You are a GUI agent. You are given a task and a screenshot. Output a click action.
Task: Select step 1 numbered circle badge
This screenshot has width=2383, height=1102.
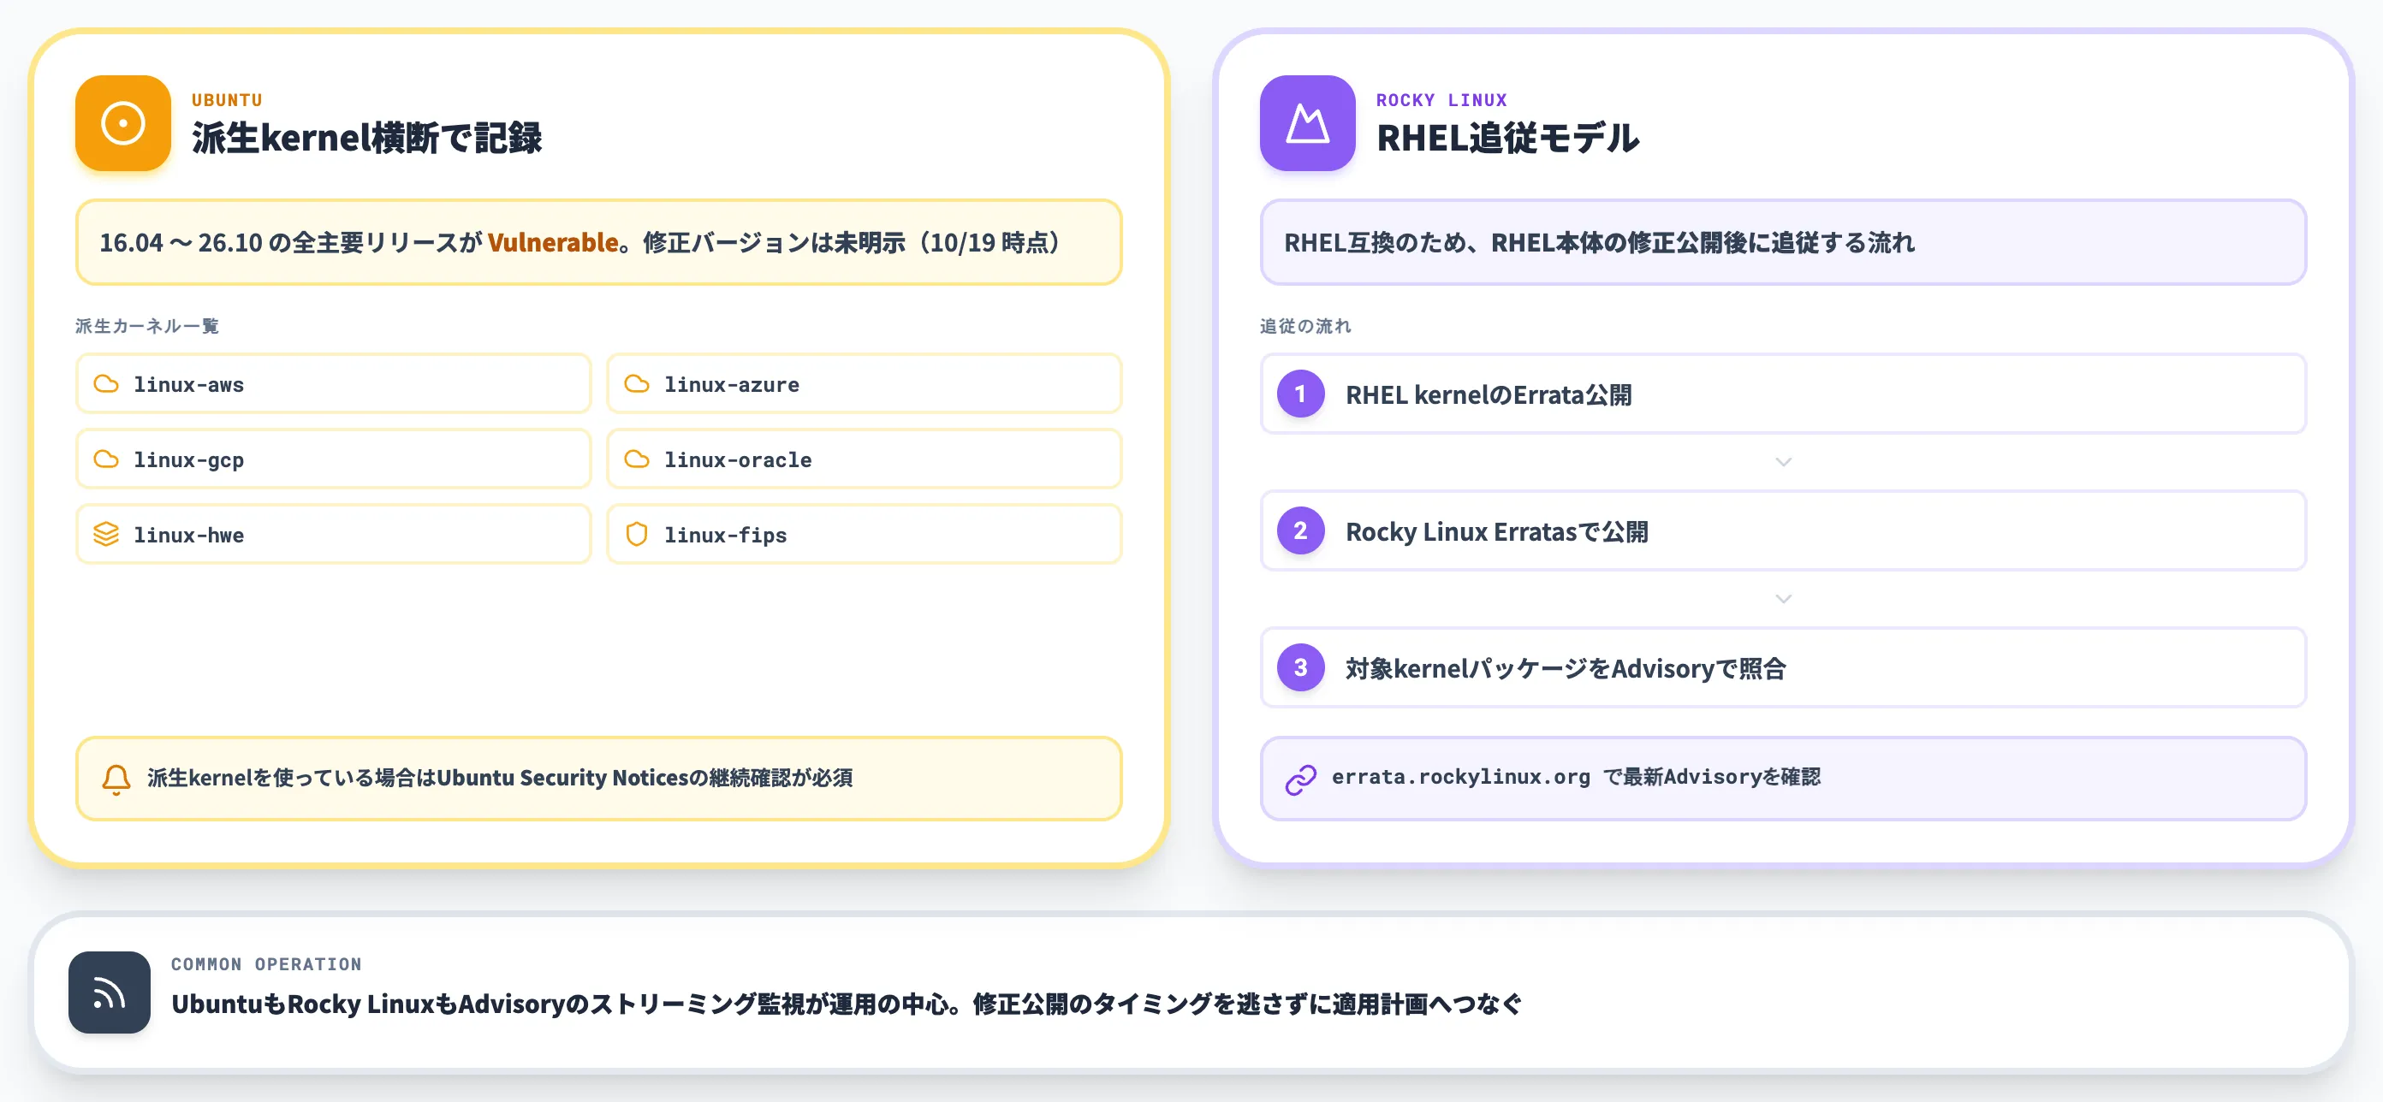pos(1301,394)
